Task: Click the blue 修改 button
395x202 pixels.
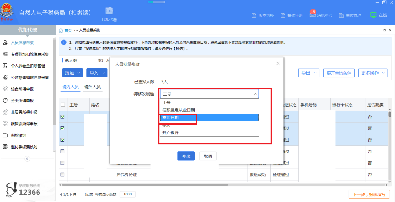Action: click(x=186, y=156)
